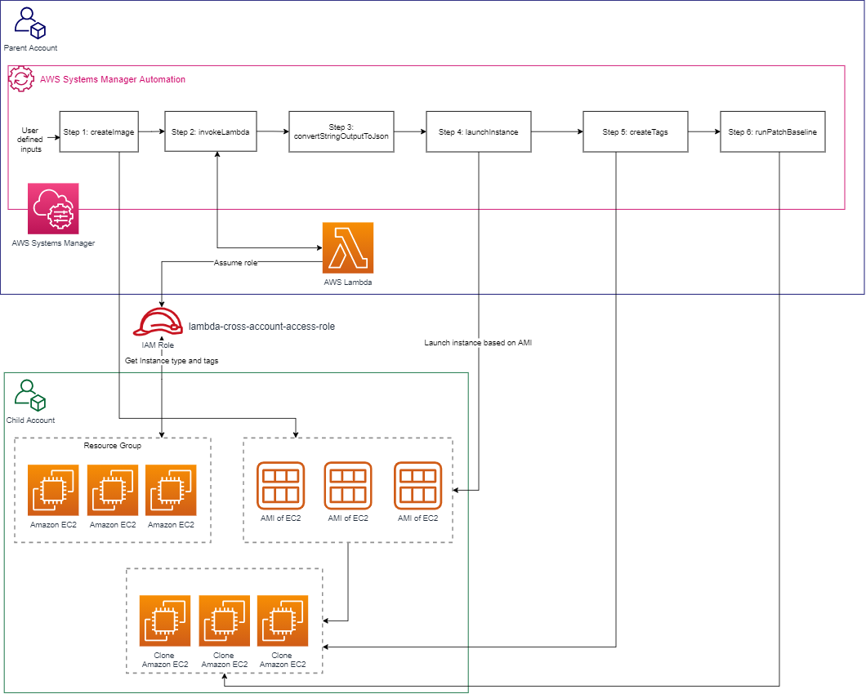This screenshot has height=694, width=866.
Task: Select the Step 1: createImage box
Action: coord(99,131)
